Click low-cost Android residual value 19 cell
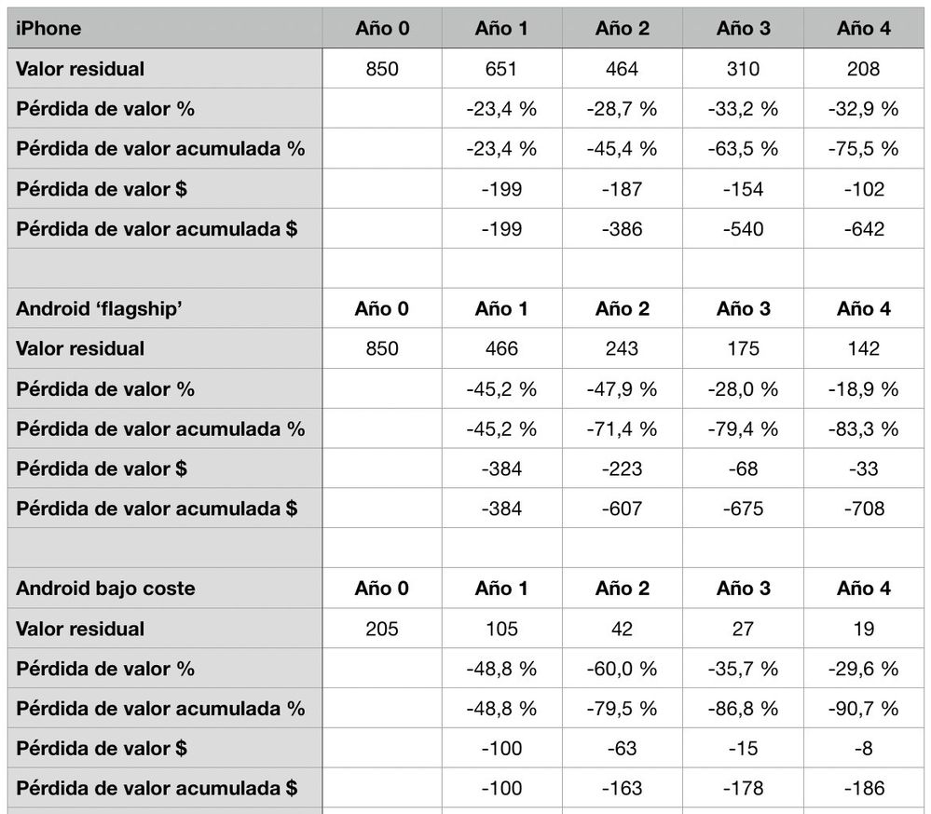Viewport: 931px width, 814px height. click(x=863, y=630)
